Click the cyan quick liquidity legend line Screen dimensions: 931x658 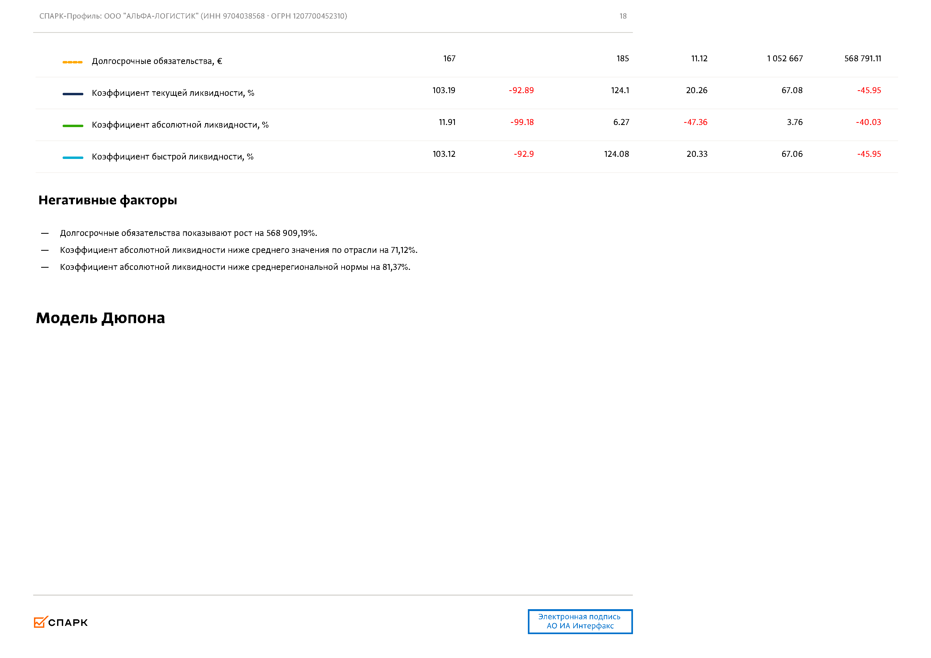(x=72, y=158)
